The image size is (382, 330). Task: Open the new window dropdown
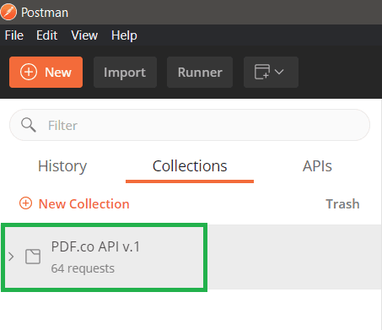tap(271, 72)
